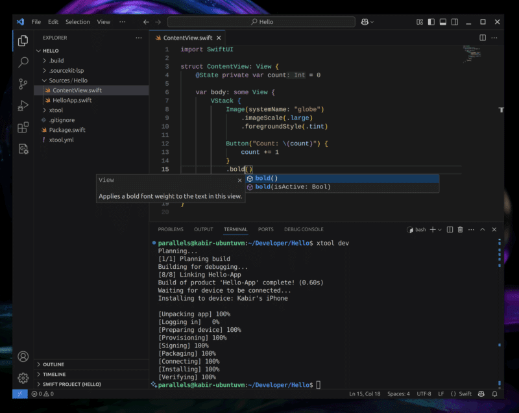This screenshot has height=413, width=519.
Task: Click UTF-8 encoding in status bar
Action: tap(424, 394)
